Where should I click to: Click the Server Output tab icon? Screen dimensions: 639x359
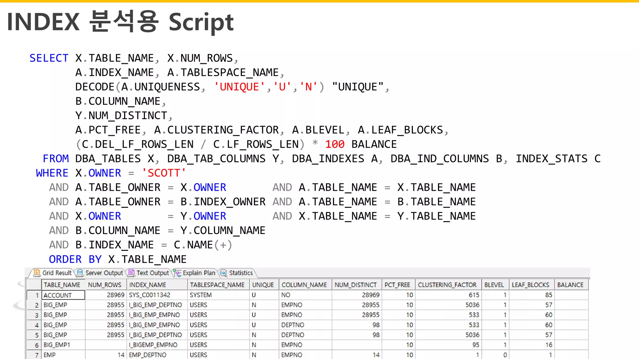80,273
